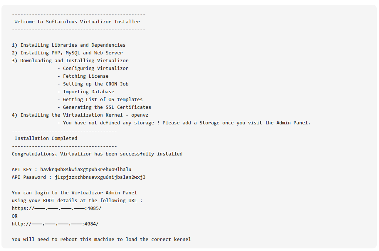This screenshot has width=379, height=251.
Task: Click the storage not defined warning line
Action: click(x=184, y=123)
